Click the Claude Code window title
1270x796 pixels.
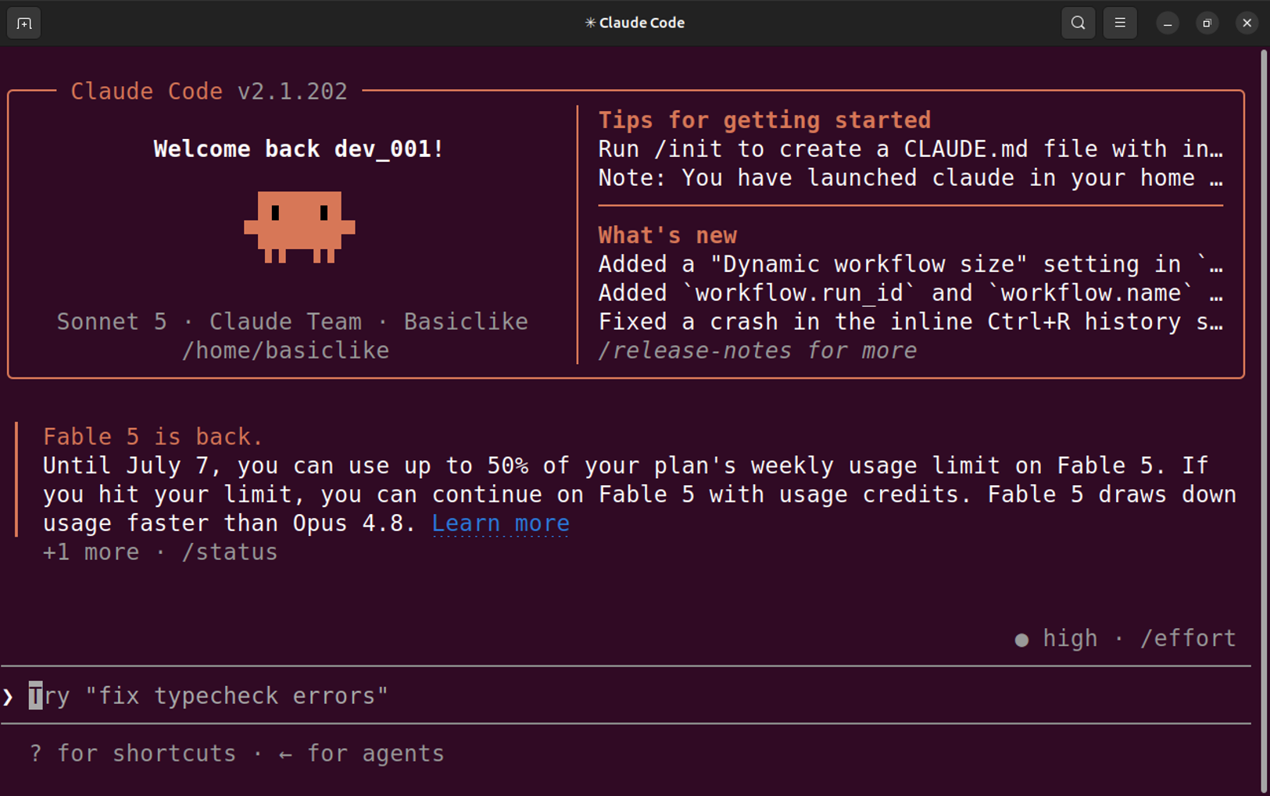[635, 23]
